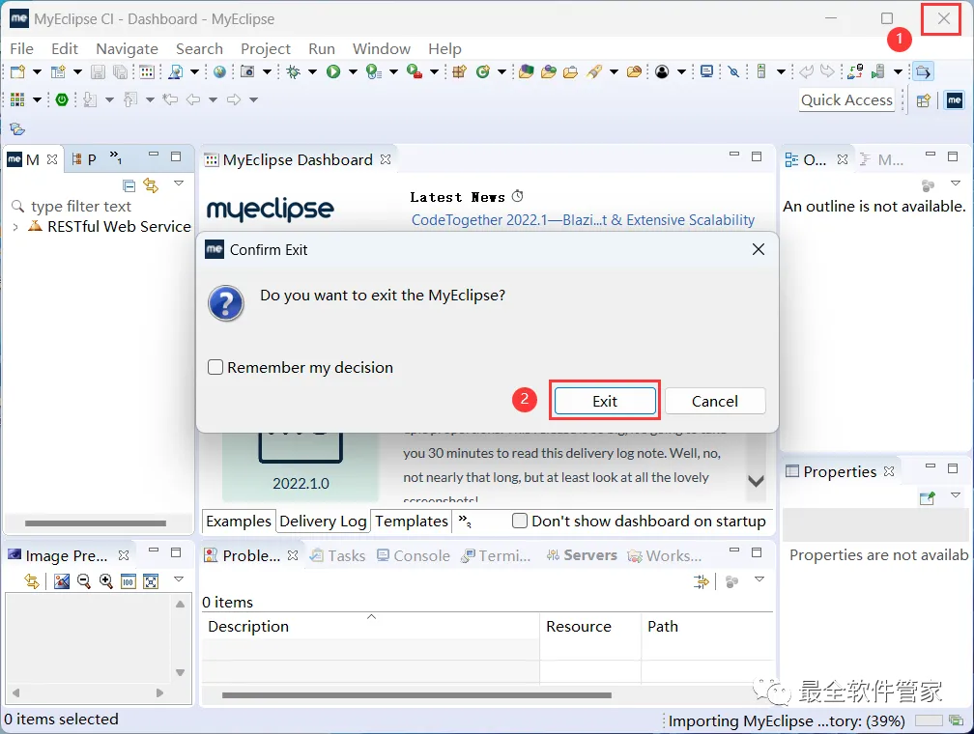Open dropdown arrow beside black profile icon
This screenshot has height=734, width=974.
click(681, 72)
